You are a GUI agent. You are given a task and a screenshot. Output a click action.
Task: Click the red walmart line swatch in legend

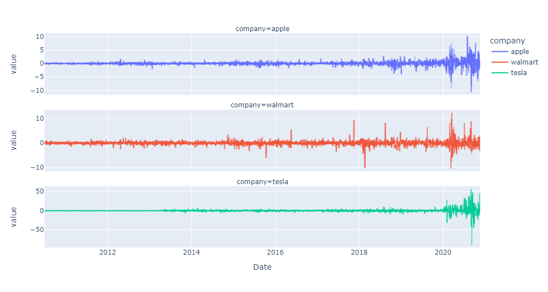500,62
